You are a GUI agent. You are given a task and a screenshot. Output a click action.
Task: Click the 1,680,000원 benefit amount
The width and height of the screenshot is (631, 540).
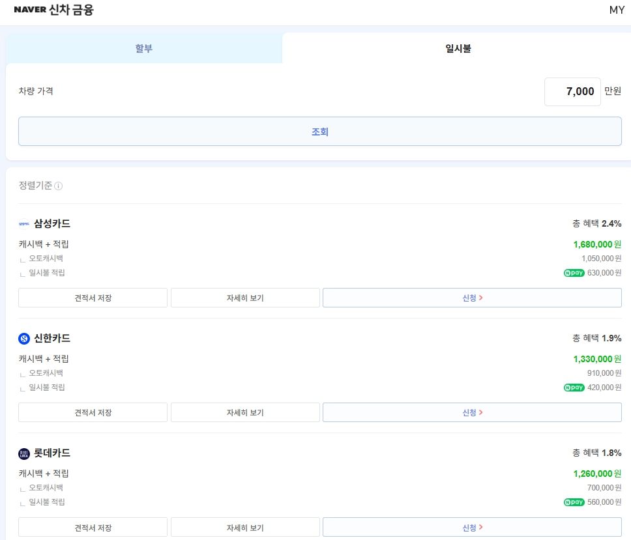point(597,244)
